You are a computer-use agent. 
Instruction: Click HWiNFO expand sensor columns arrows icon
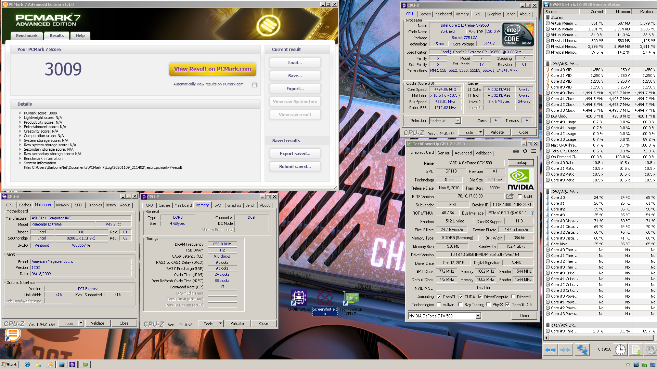pyautogui.click(x=550, y=350)
